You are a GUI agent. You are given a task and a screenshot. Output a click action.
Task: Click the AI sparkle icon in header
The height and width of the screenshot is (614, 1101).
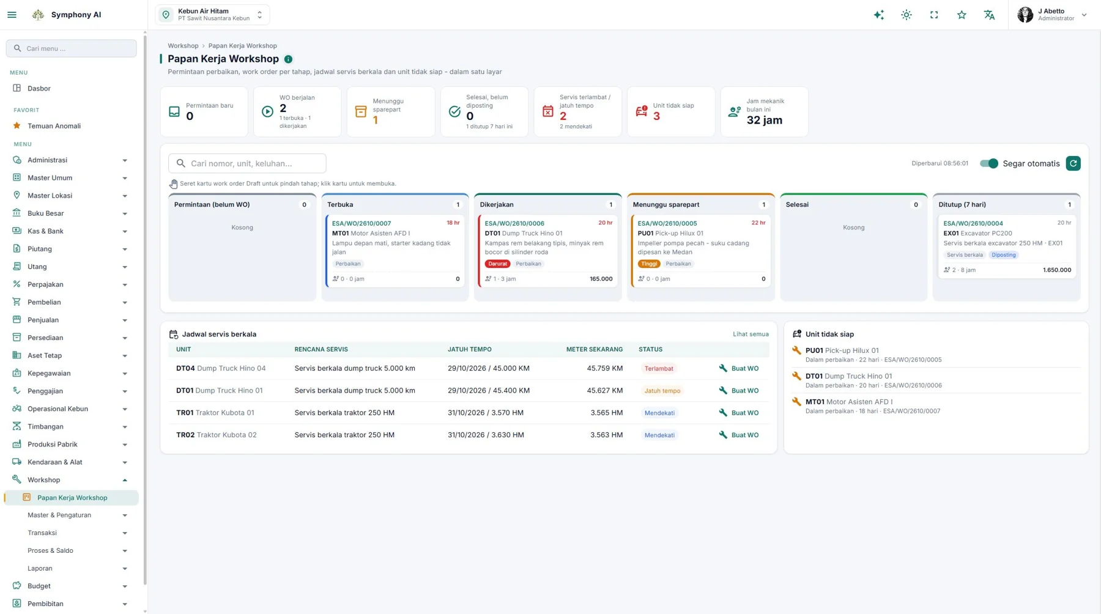point(878,15)
